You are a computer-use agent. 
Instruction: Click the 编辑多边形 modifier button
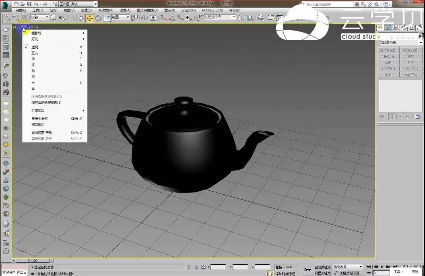pos(411,50)
